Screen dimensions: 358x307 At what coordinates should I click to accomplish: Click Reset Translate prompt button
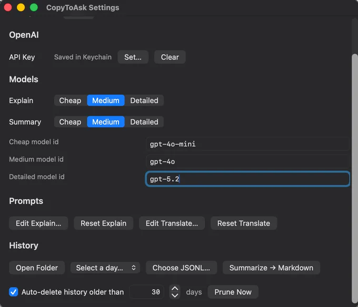click(x=244, y=223)
